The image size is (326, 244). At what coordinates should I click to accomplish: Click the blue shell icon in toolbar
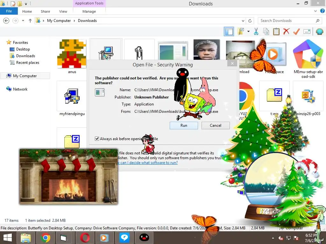point(319,32)
